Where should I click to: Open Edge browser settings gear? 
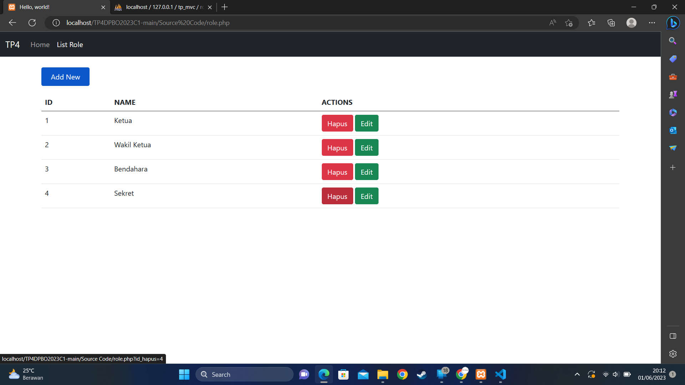pos(673,354)
